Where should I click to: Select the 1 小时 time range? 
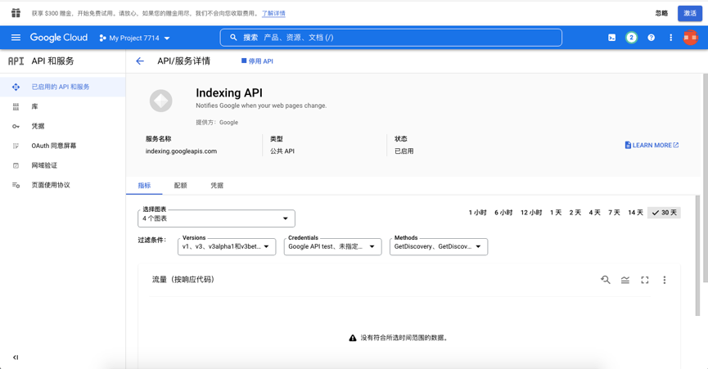tap(477, 213)
